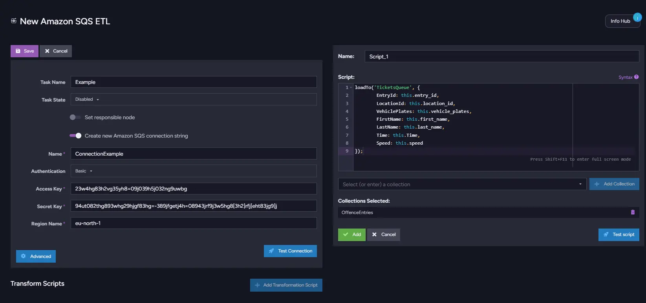Click Add Transformation Script button
This screenshot has width=646, height=303.
click(x=286, y=285)
